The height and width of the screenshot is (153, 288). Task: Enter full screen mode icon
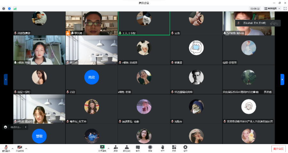[285, 9]
